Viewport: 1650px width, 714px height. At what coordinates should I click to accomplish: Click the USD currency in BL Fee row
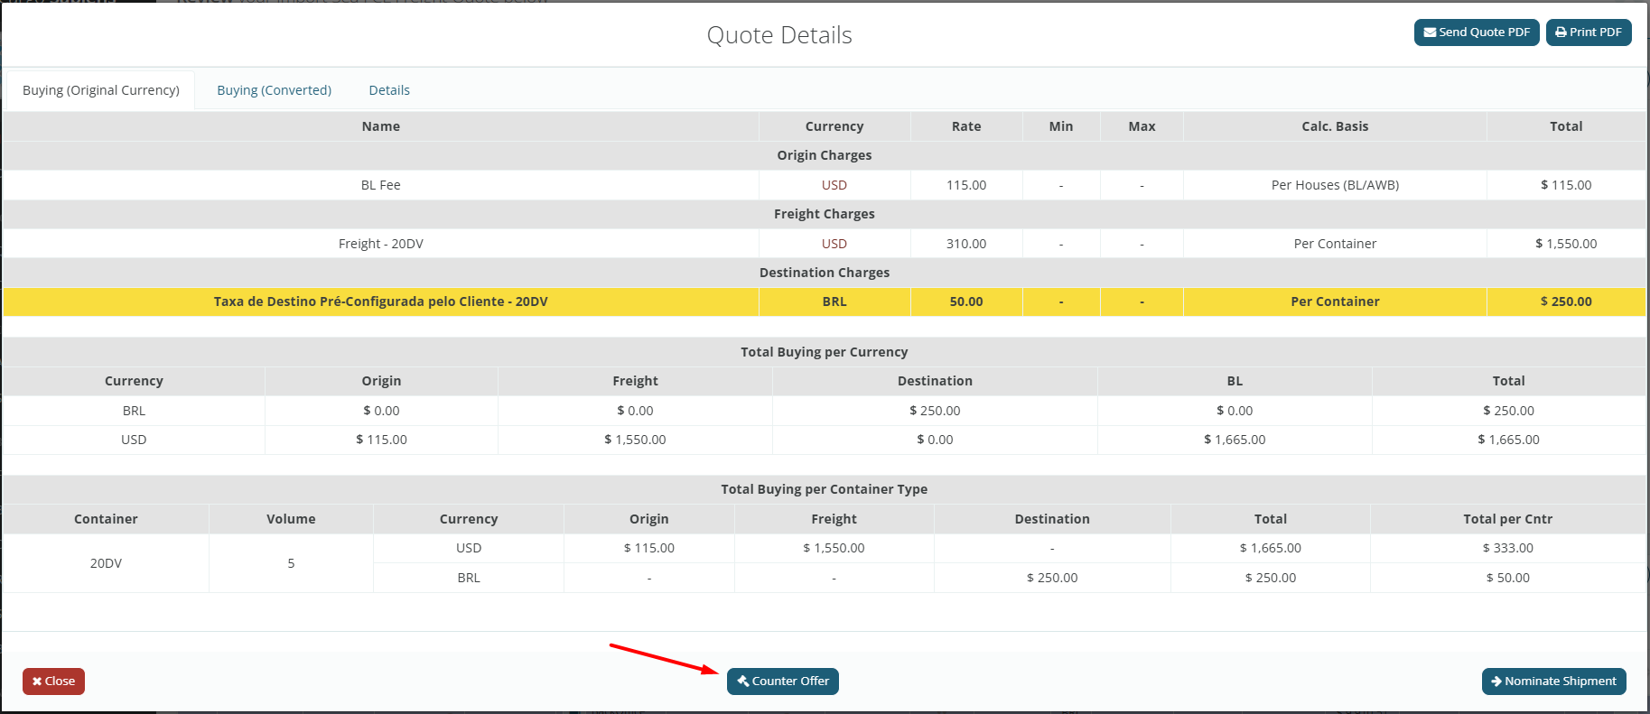tap(834, 185)
